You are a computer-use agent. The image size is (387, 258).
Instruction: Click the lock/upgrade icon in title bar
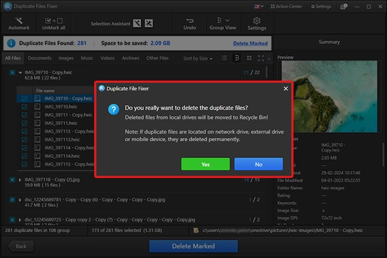[344, 6]
